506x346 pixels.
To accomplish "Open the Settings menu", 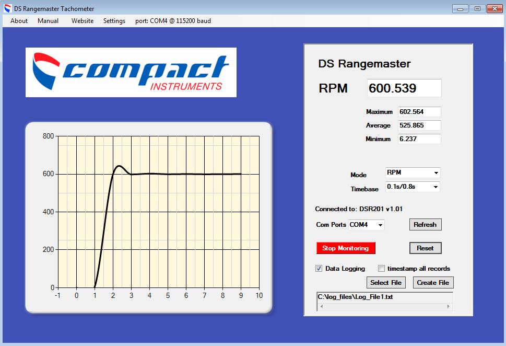I will pos(114,21).
